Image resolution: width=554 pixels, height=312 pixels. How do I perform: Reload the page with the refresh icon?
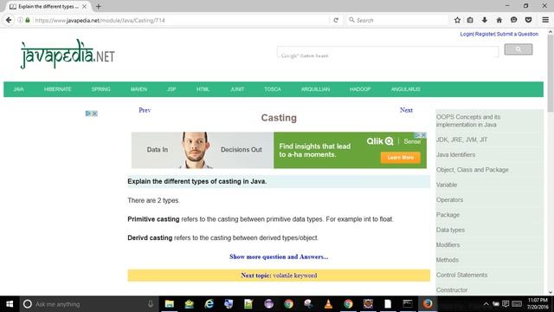tap(336, 20)
